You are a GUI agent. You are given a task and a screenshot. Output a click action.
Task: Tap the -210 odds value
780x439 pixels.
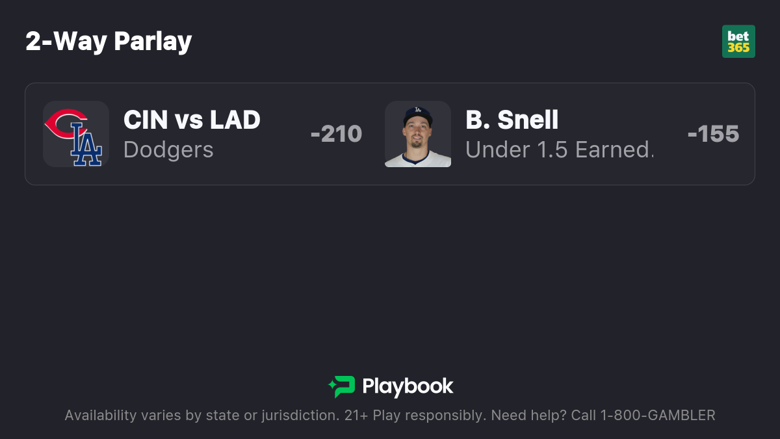click(x=336, y=134)
